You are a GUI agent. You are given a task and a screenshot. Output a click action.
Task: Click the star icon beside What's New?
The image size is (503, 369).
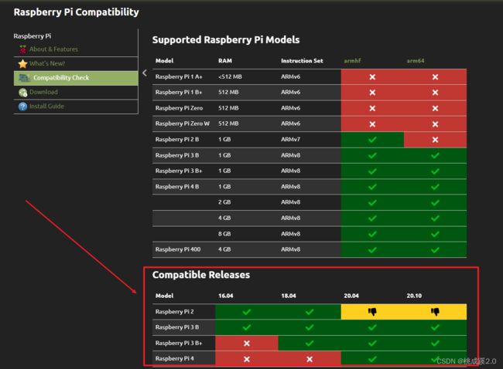pos(22,63)
